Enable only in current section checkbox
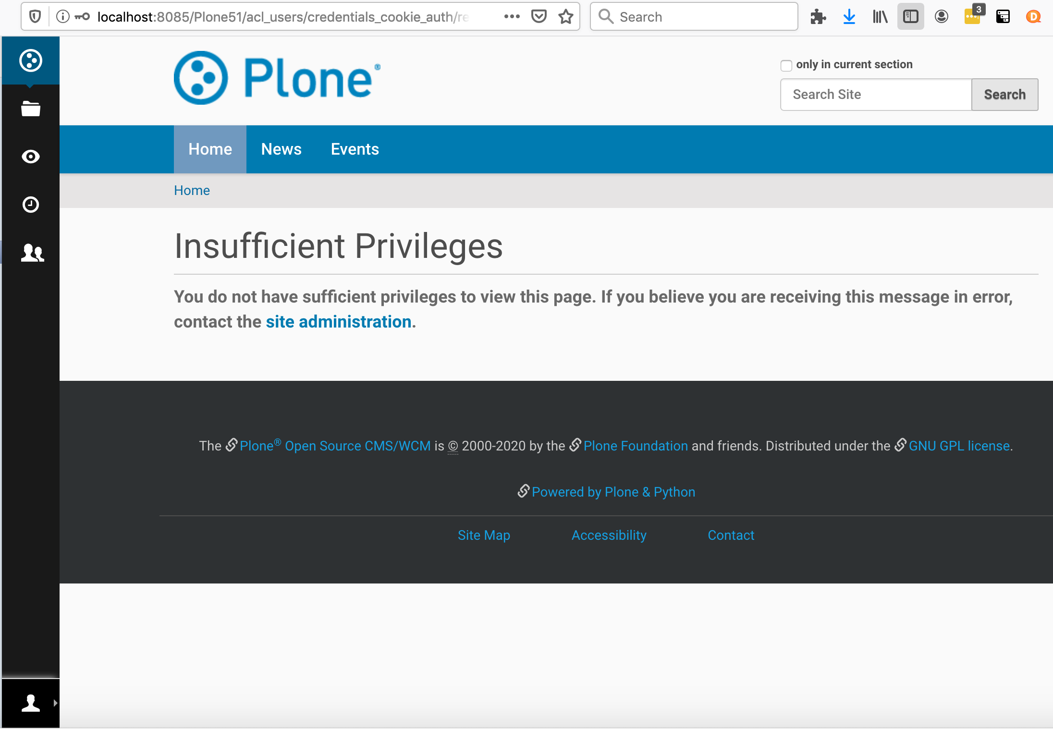This screenshot has height=729, width=1053. pyautogui.click(x=786, y=65)
